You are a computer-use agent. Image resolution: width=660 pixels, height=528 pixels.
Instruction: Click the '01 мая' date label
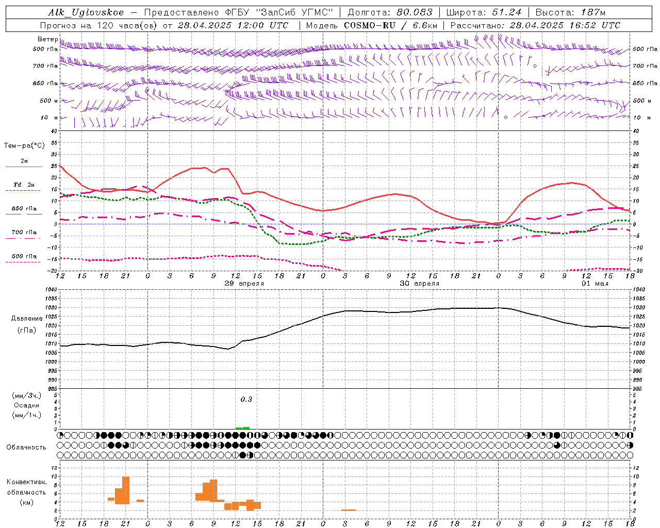tap(595, 284)
